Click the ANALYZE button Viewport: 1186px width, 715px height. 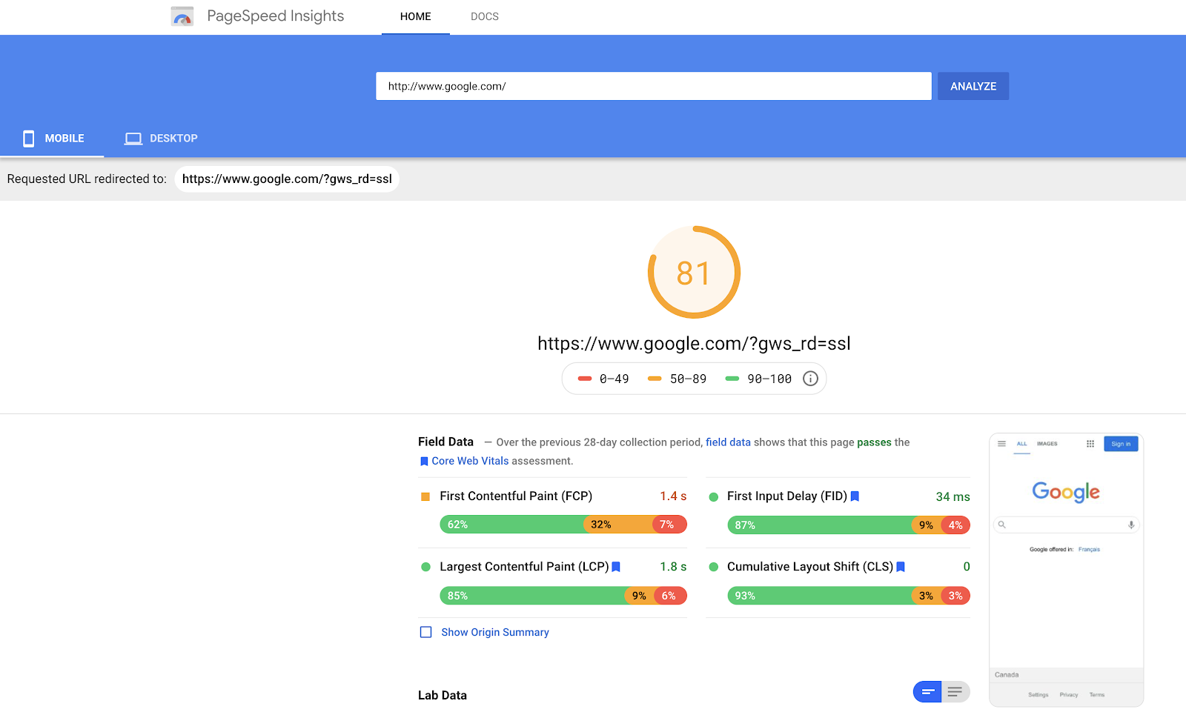(x=973, y=86)
